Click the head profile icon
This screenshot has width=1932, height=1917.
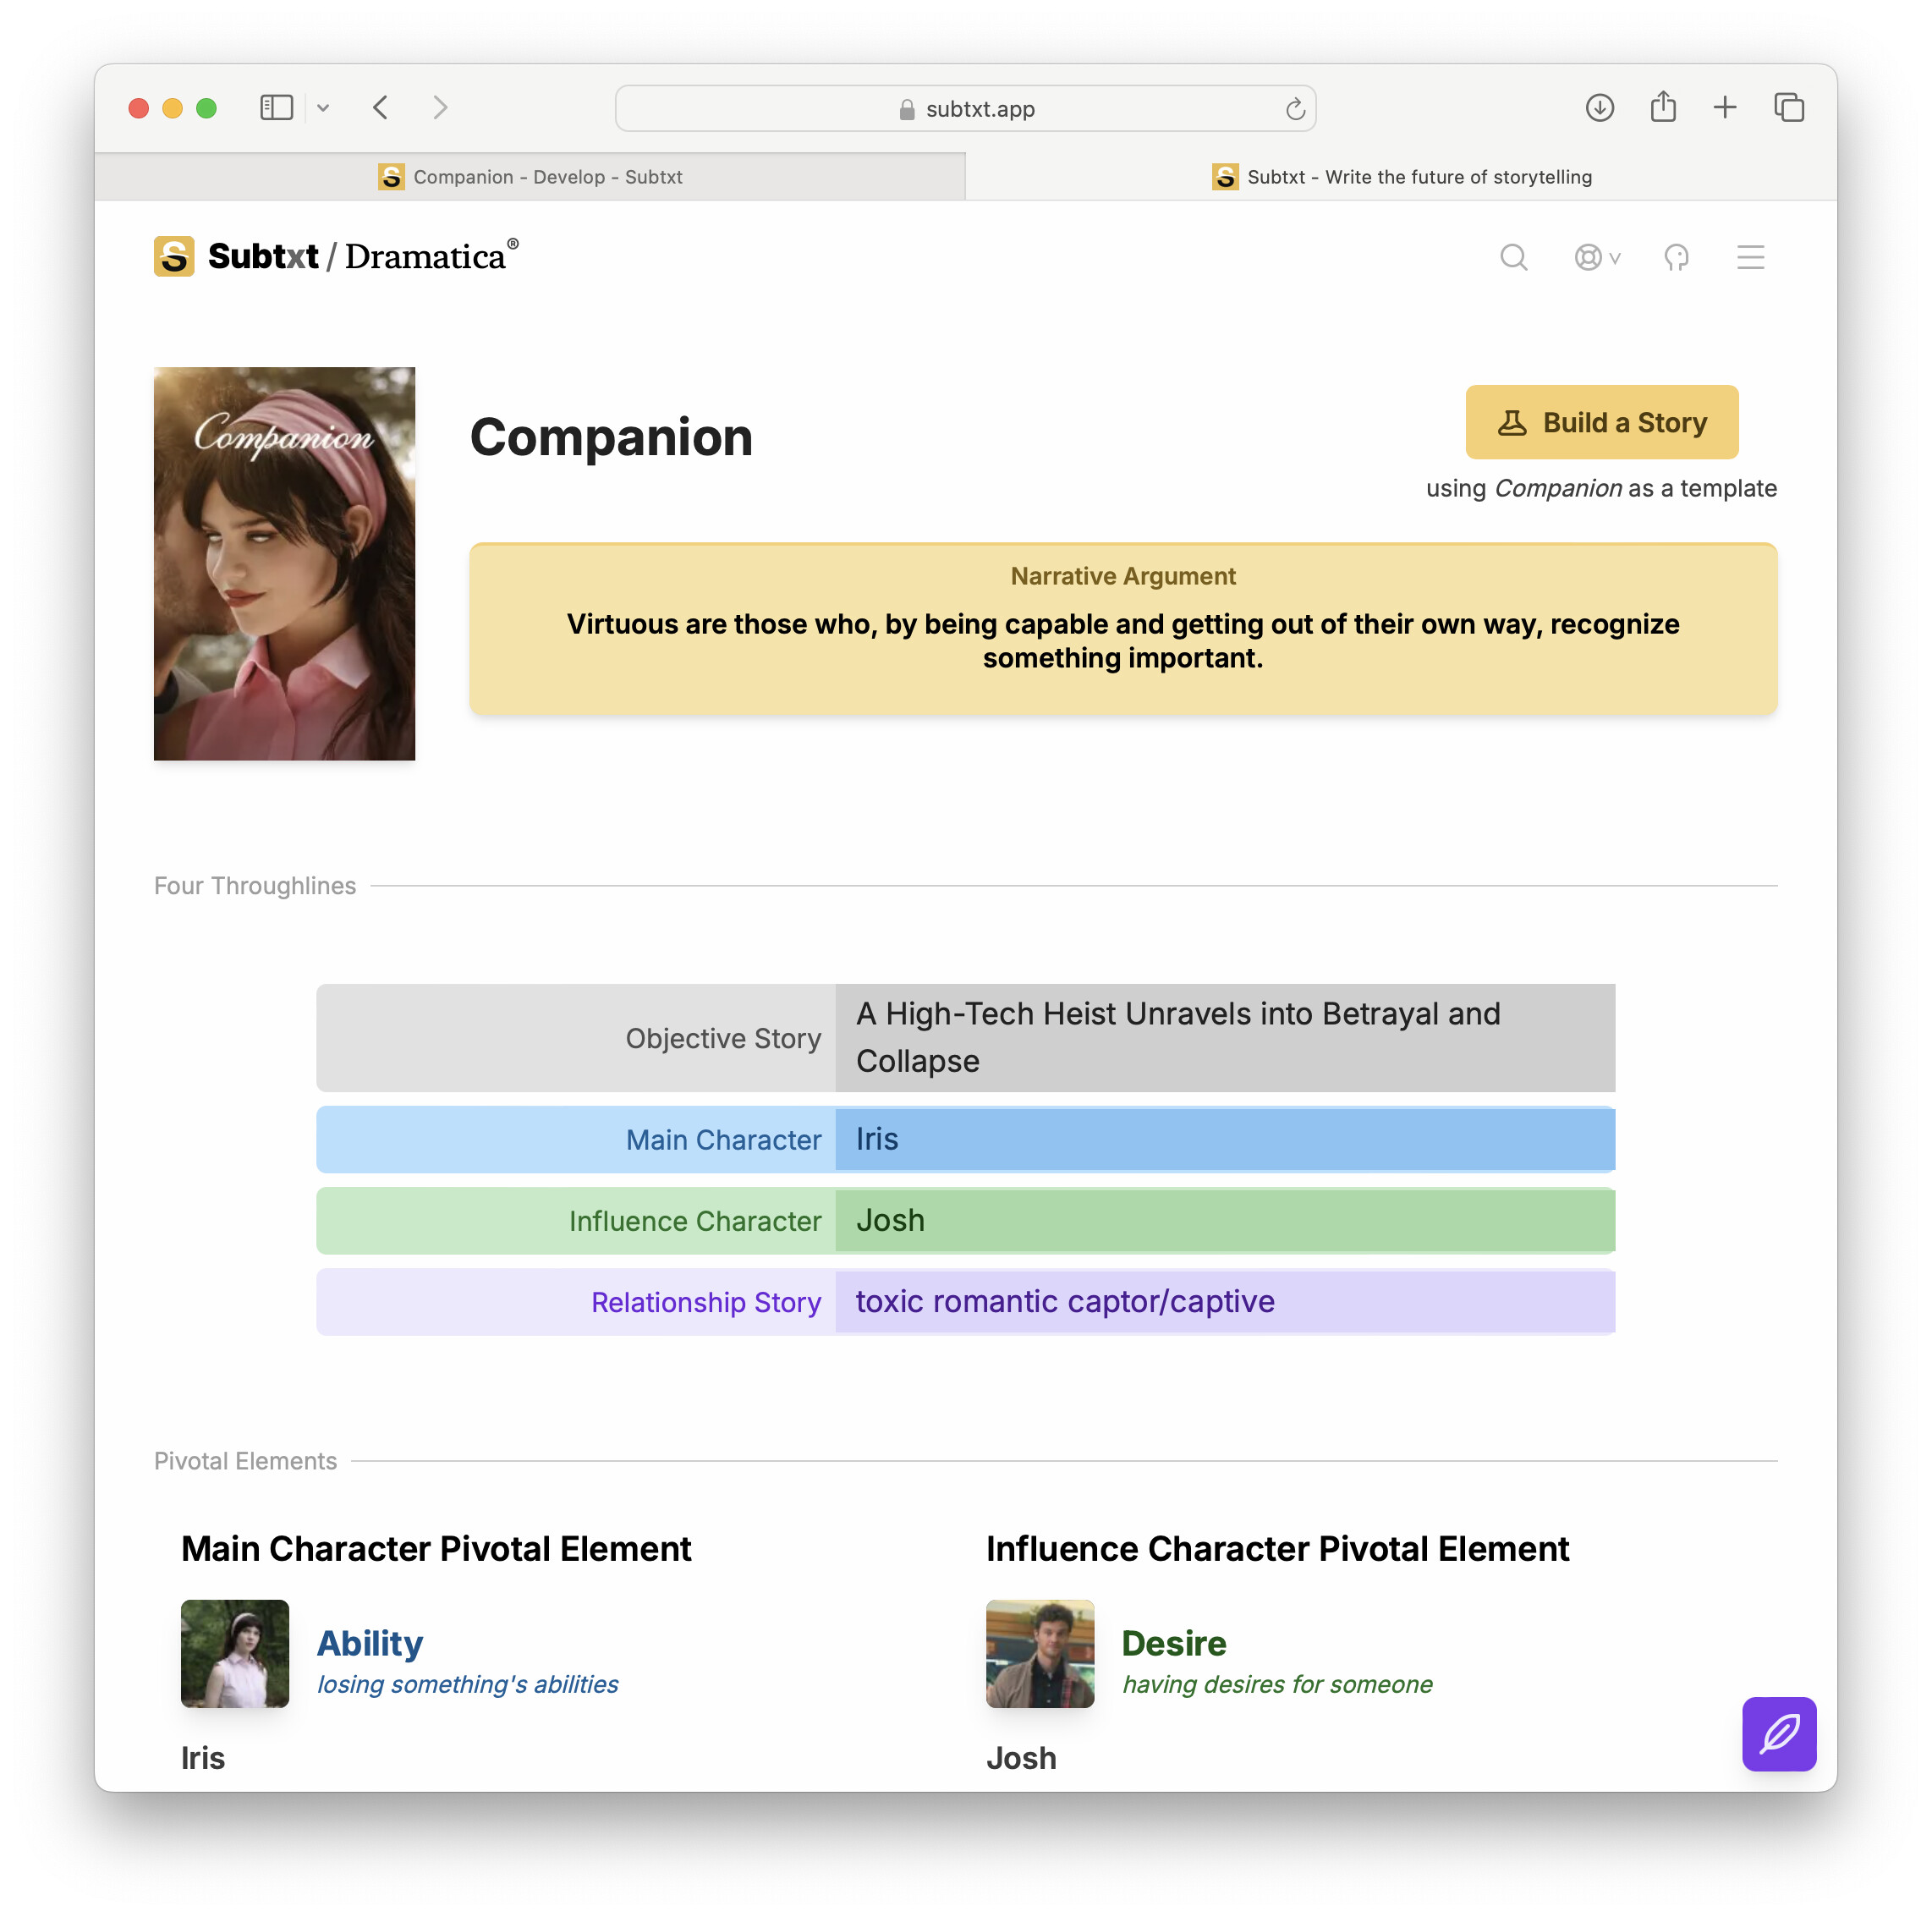1676,258
